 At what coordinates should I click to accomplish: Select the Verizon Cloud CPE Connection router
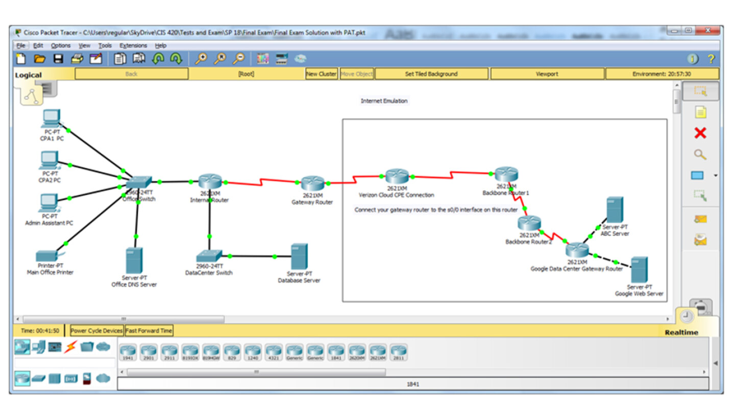(397, 176)
